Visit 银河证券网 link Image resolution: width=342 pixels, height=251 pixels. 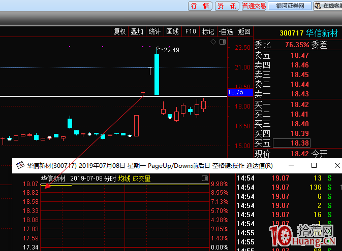(x=290, y=6)
